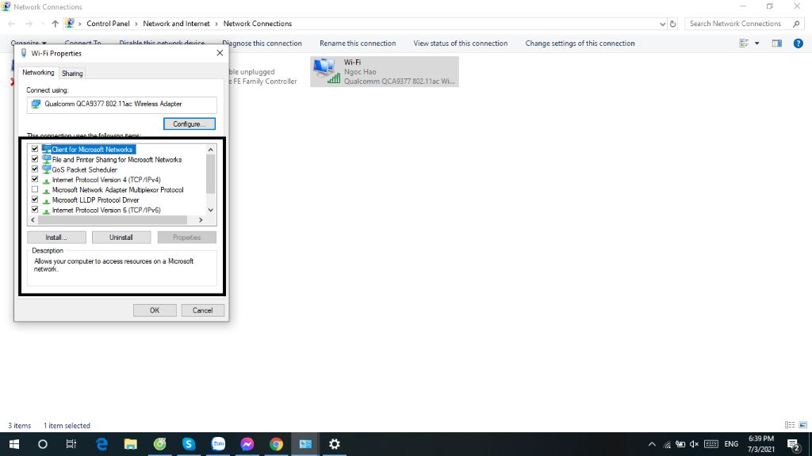Uncheck Internet Protocol Version 4 (TCP/IPv4)
Image resolution: width=812 pixels, height=456 pixels.
(35, 180)
